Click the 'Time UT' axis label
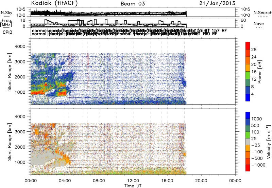272x188 pixels. (x=133, y=186)
